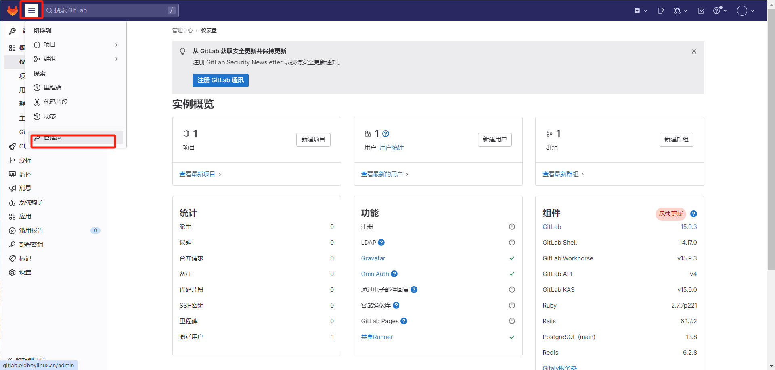Image resolution: width=775 pixels, height=370 pixels.
Task: Click the 新建群组 button
Action: point(677,139)
